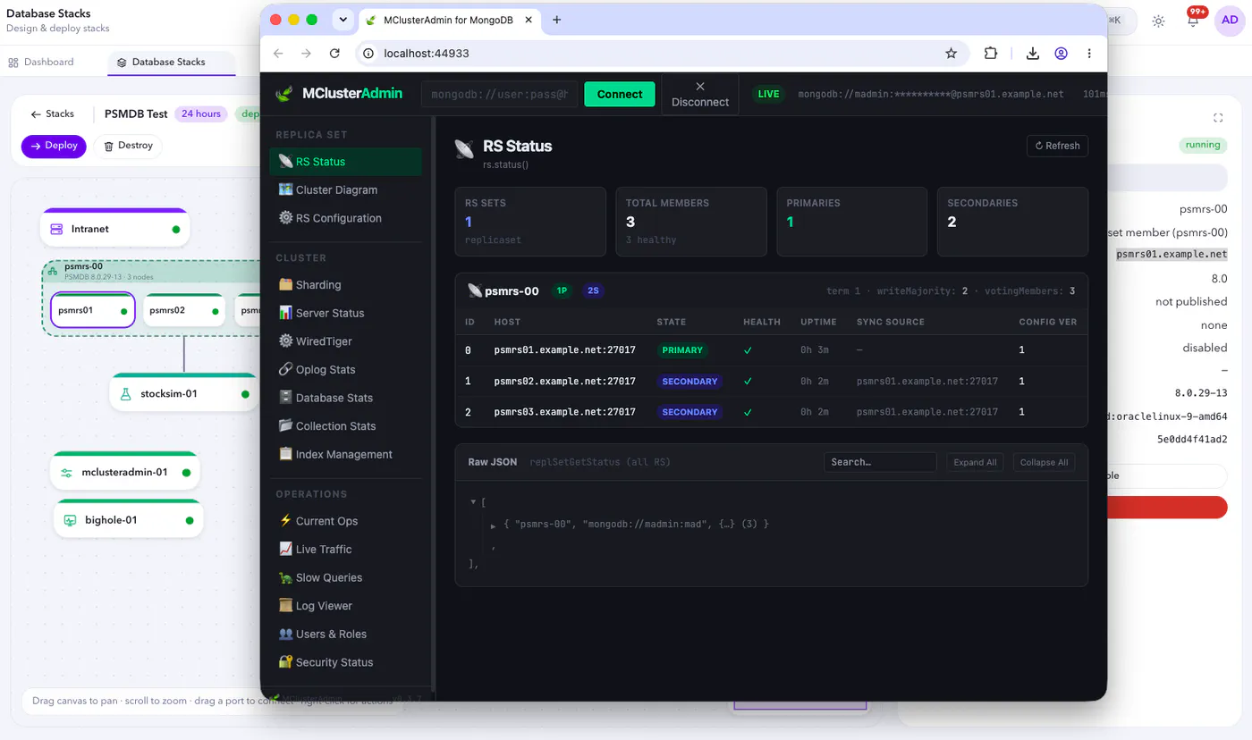Click the Index Management clipboard icon
The height and width of the screenshot is (740, 1252).
(285, 454)
